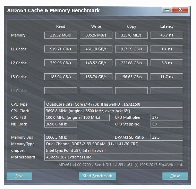Click the CPU FSB value 100.0 MHz
Image resolution: width=196 pixels, height=189 pixels.
click(77, 117)
